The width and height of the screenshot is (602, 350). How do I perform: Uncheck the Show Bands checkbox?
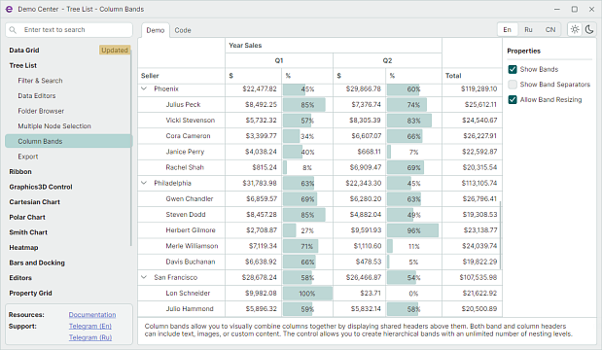513,69
